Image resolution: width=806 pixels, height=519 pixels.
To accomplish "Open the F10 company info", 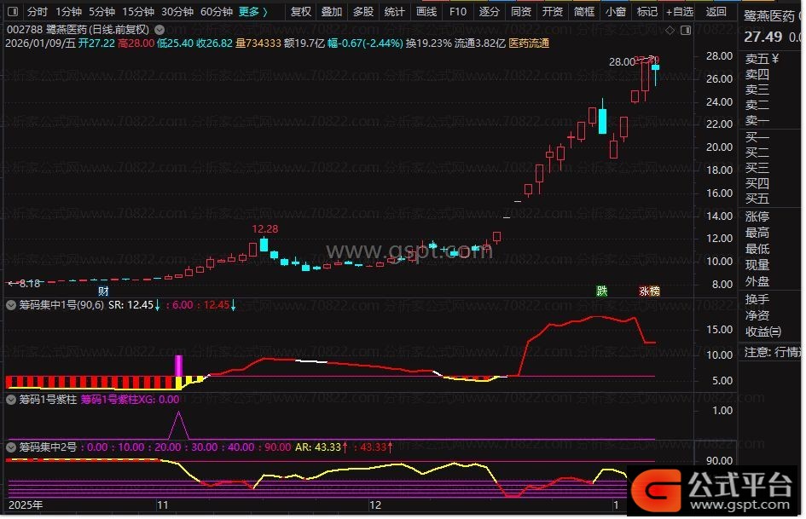I will (x=457, y=12).
